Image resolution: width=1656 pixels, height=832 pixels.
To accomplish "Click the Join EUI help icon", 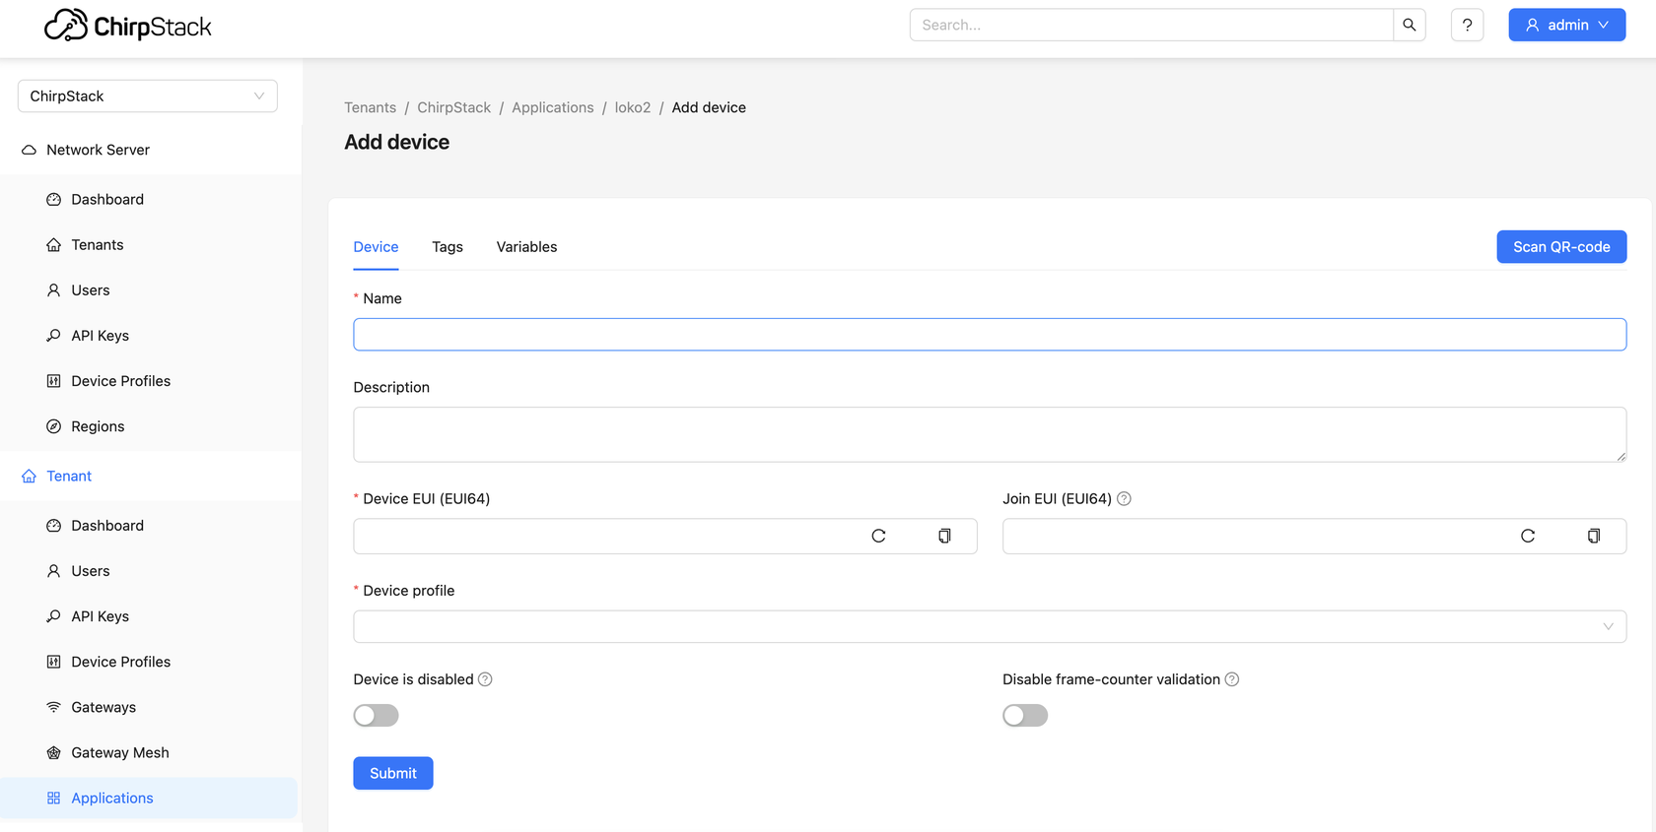I will pyautogui.click(x=1124, y=498).
